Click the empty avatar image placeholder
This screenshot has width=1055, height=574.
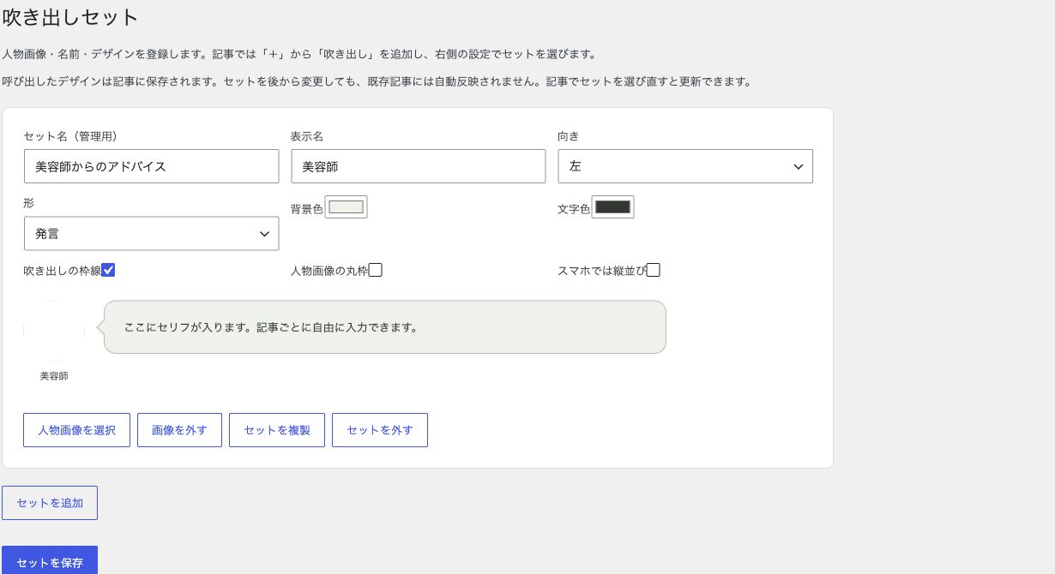coord(54,331)
